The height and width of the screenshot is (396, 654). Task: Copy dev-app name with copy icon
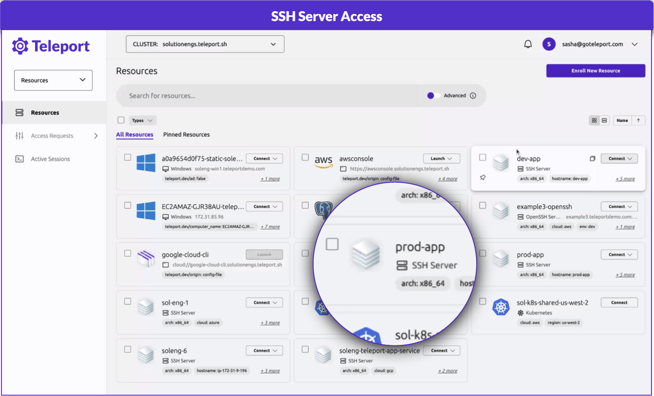coord(593,159)
